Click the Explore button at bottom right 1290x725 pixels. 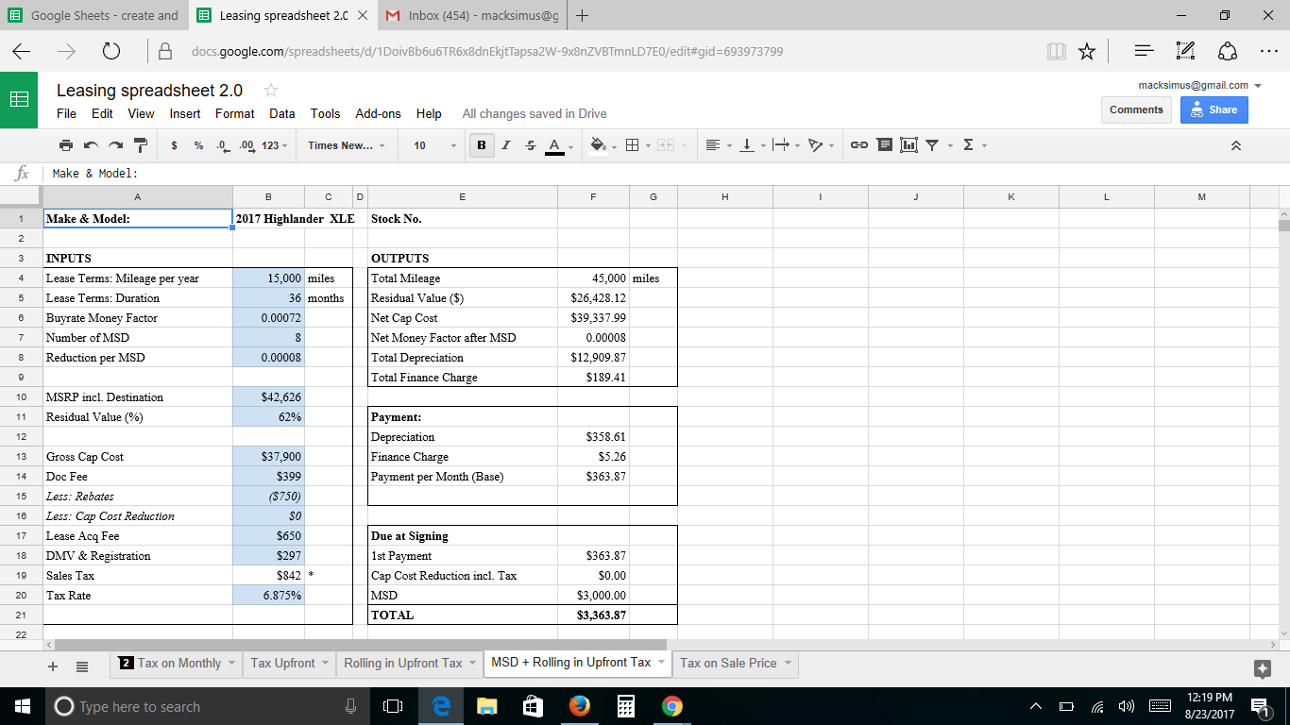point(1262,668)
